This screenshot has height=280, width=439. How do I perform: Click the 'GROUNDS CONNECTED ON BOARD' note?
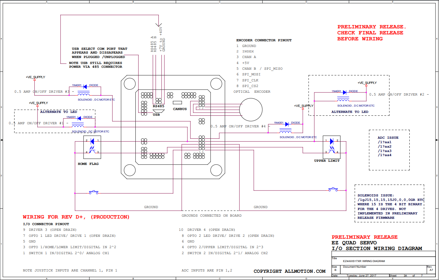tap(211, 216)
